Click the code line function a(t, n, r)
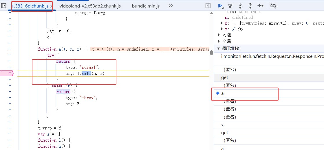The height and width of the screenshot is (150, 324). point(62,49)
